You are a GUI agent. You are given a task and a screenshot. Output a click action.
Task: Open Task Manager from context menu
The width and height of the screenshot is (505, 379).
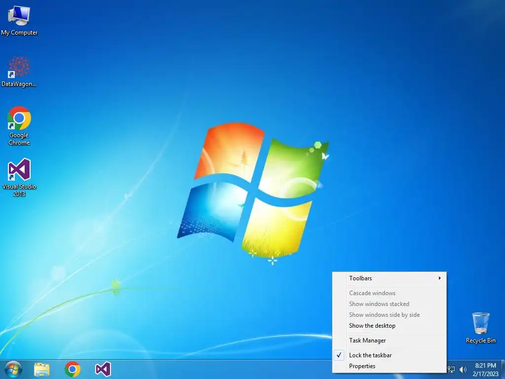[x=390, y=341]
